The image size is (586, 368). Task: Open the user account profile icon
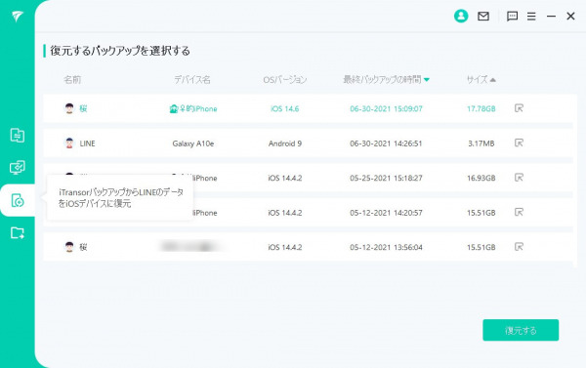(x=461, y=16)
